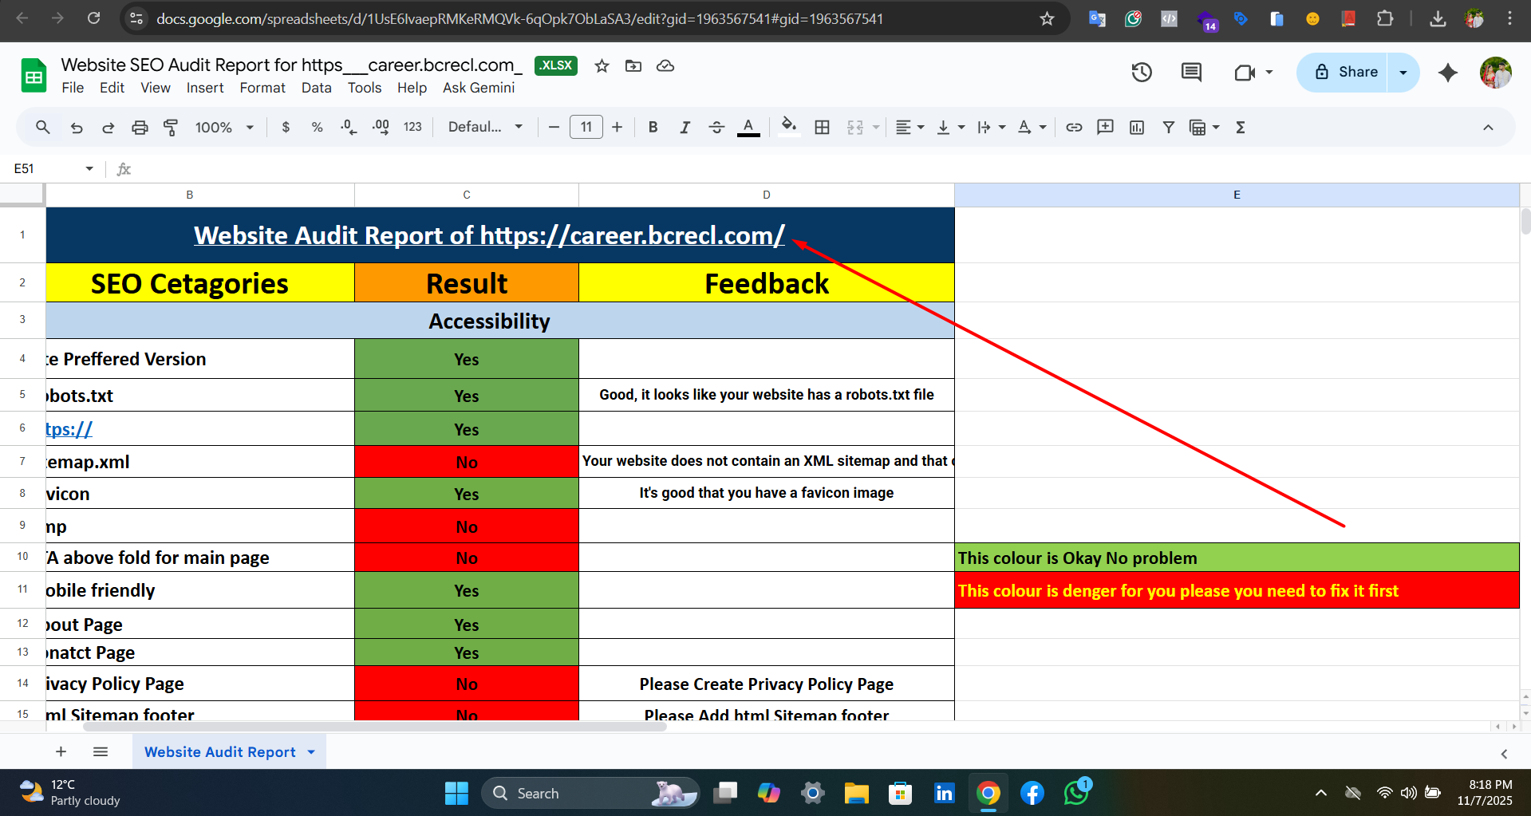Apply bold formatting to selection
This screenshot has height=816, width=1531.
(653, 127)
